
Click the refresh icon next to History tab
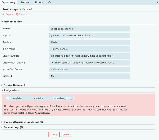coord(49,3)
